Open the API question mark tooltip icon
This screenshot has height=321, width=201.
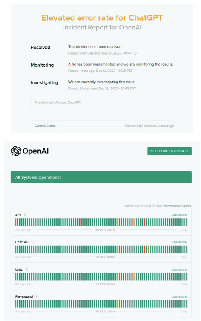pos(24,214)
